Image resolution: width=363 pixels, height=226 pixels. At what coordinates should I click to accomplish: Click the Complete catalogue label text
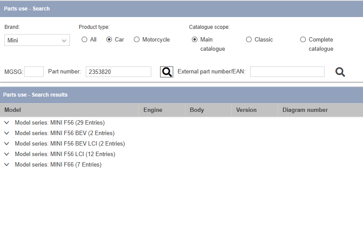tap(321, 44)
